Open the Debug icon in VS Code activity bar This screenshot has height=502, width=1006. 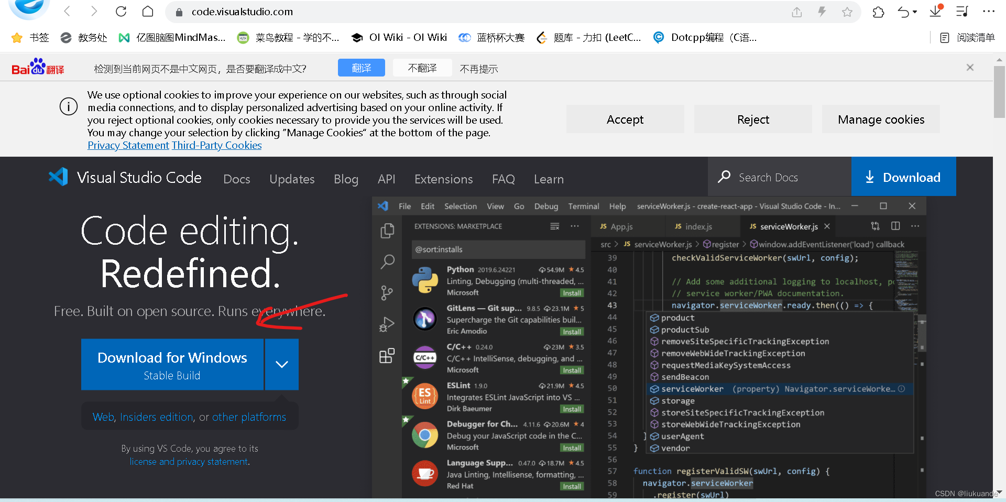[x=387, y=325]
